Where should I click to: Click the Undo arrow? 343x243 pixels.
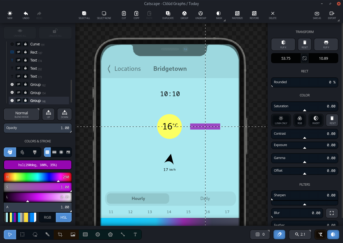pos(26,15)
